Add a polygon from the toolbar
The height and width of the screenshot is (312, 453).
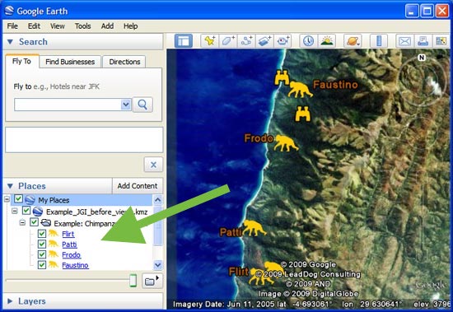(227, 41)
